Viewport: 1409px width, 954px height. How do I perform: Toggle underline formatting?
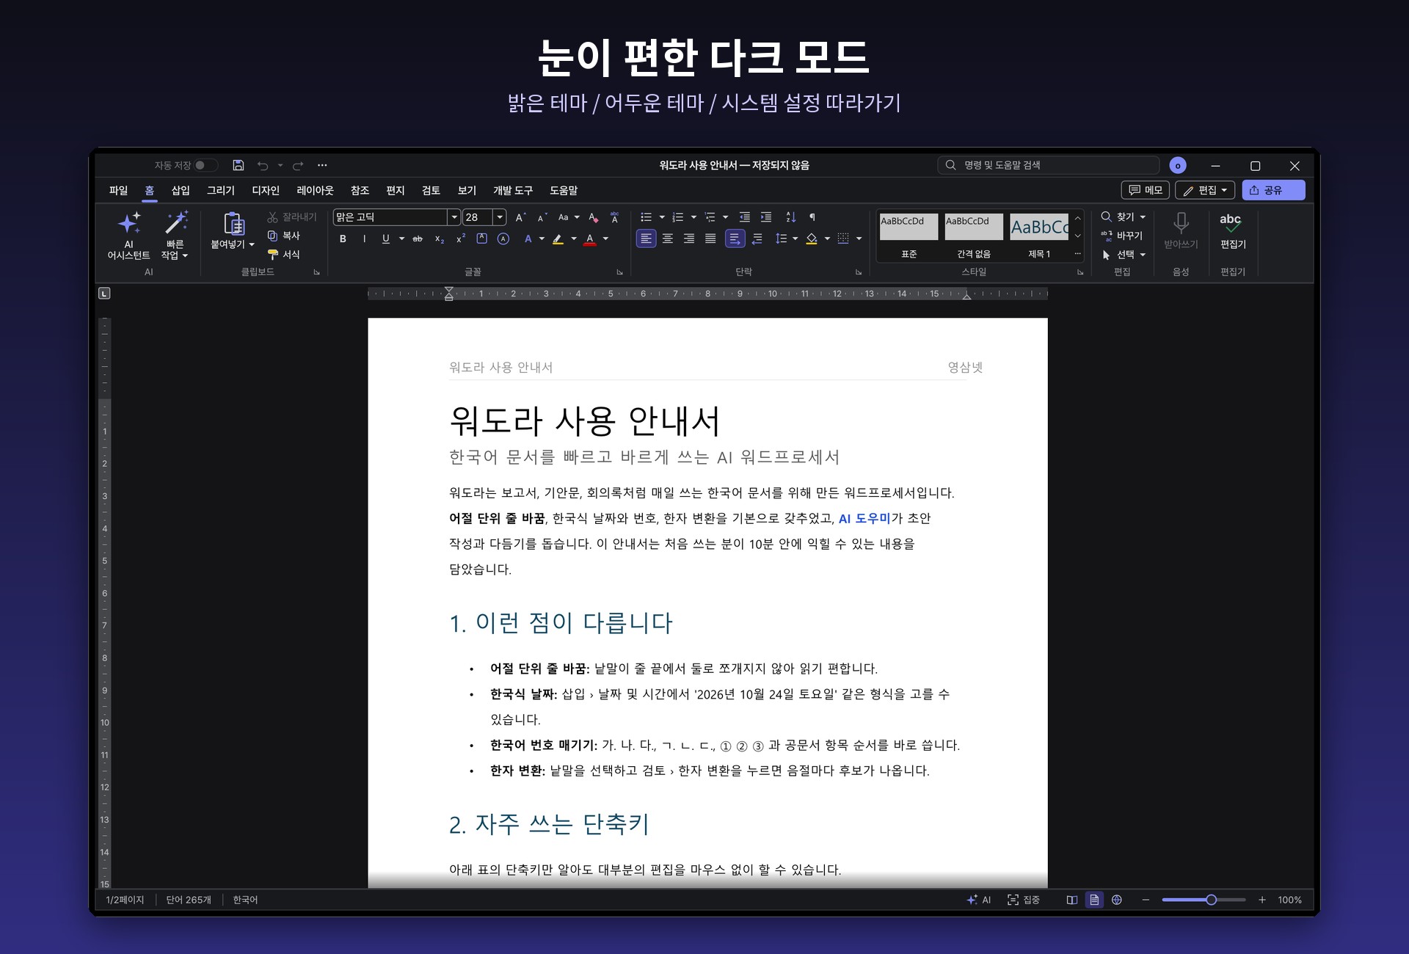386,238
